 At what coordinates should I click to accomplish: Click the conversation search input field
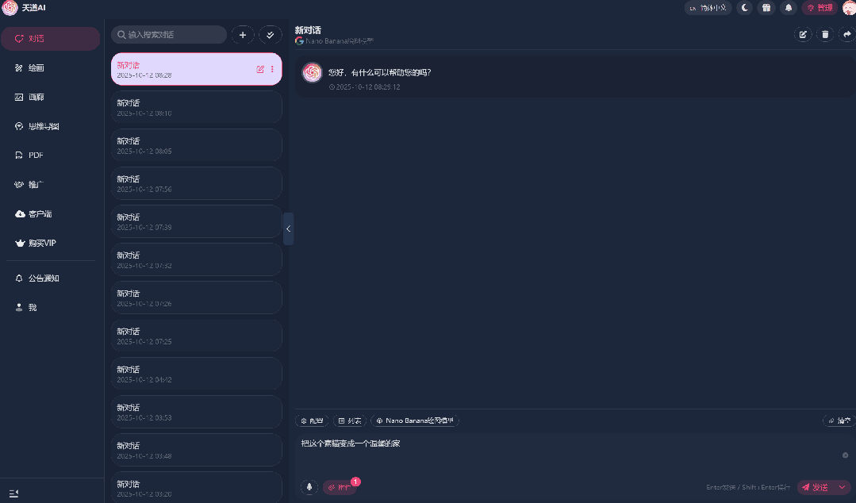click(x=169, y=34)
